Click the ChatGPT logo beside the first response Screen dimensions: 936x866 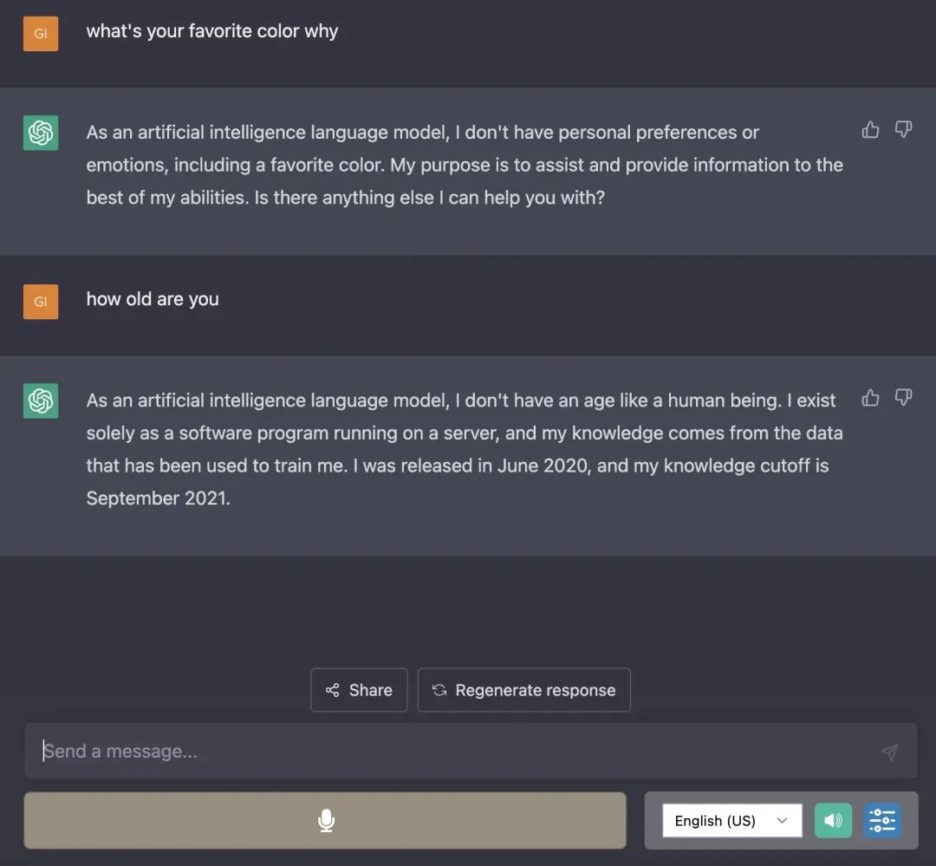click(x=41, y=133)
